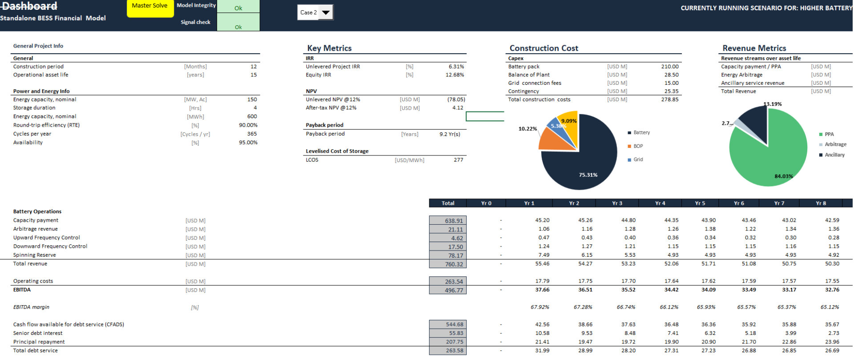The image size is (854, 358).
Task: Click the Total column header
Action: pos(447,203)
